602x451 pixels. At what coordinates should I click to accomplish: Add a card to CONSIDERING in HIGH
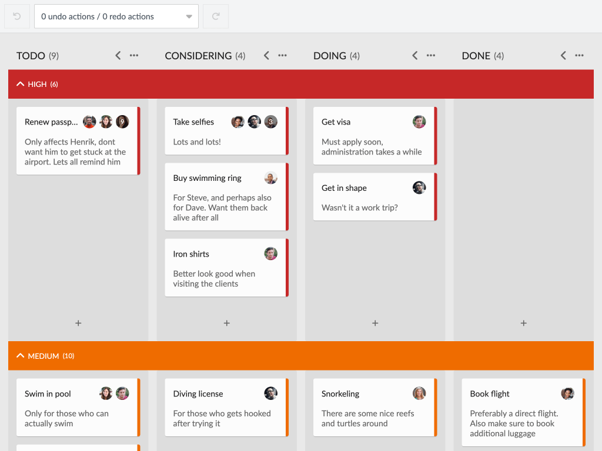[x=227, y=324]
